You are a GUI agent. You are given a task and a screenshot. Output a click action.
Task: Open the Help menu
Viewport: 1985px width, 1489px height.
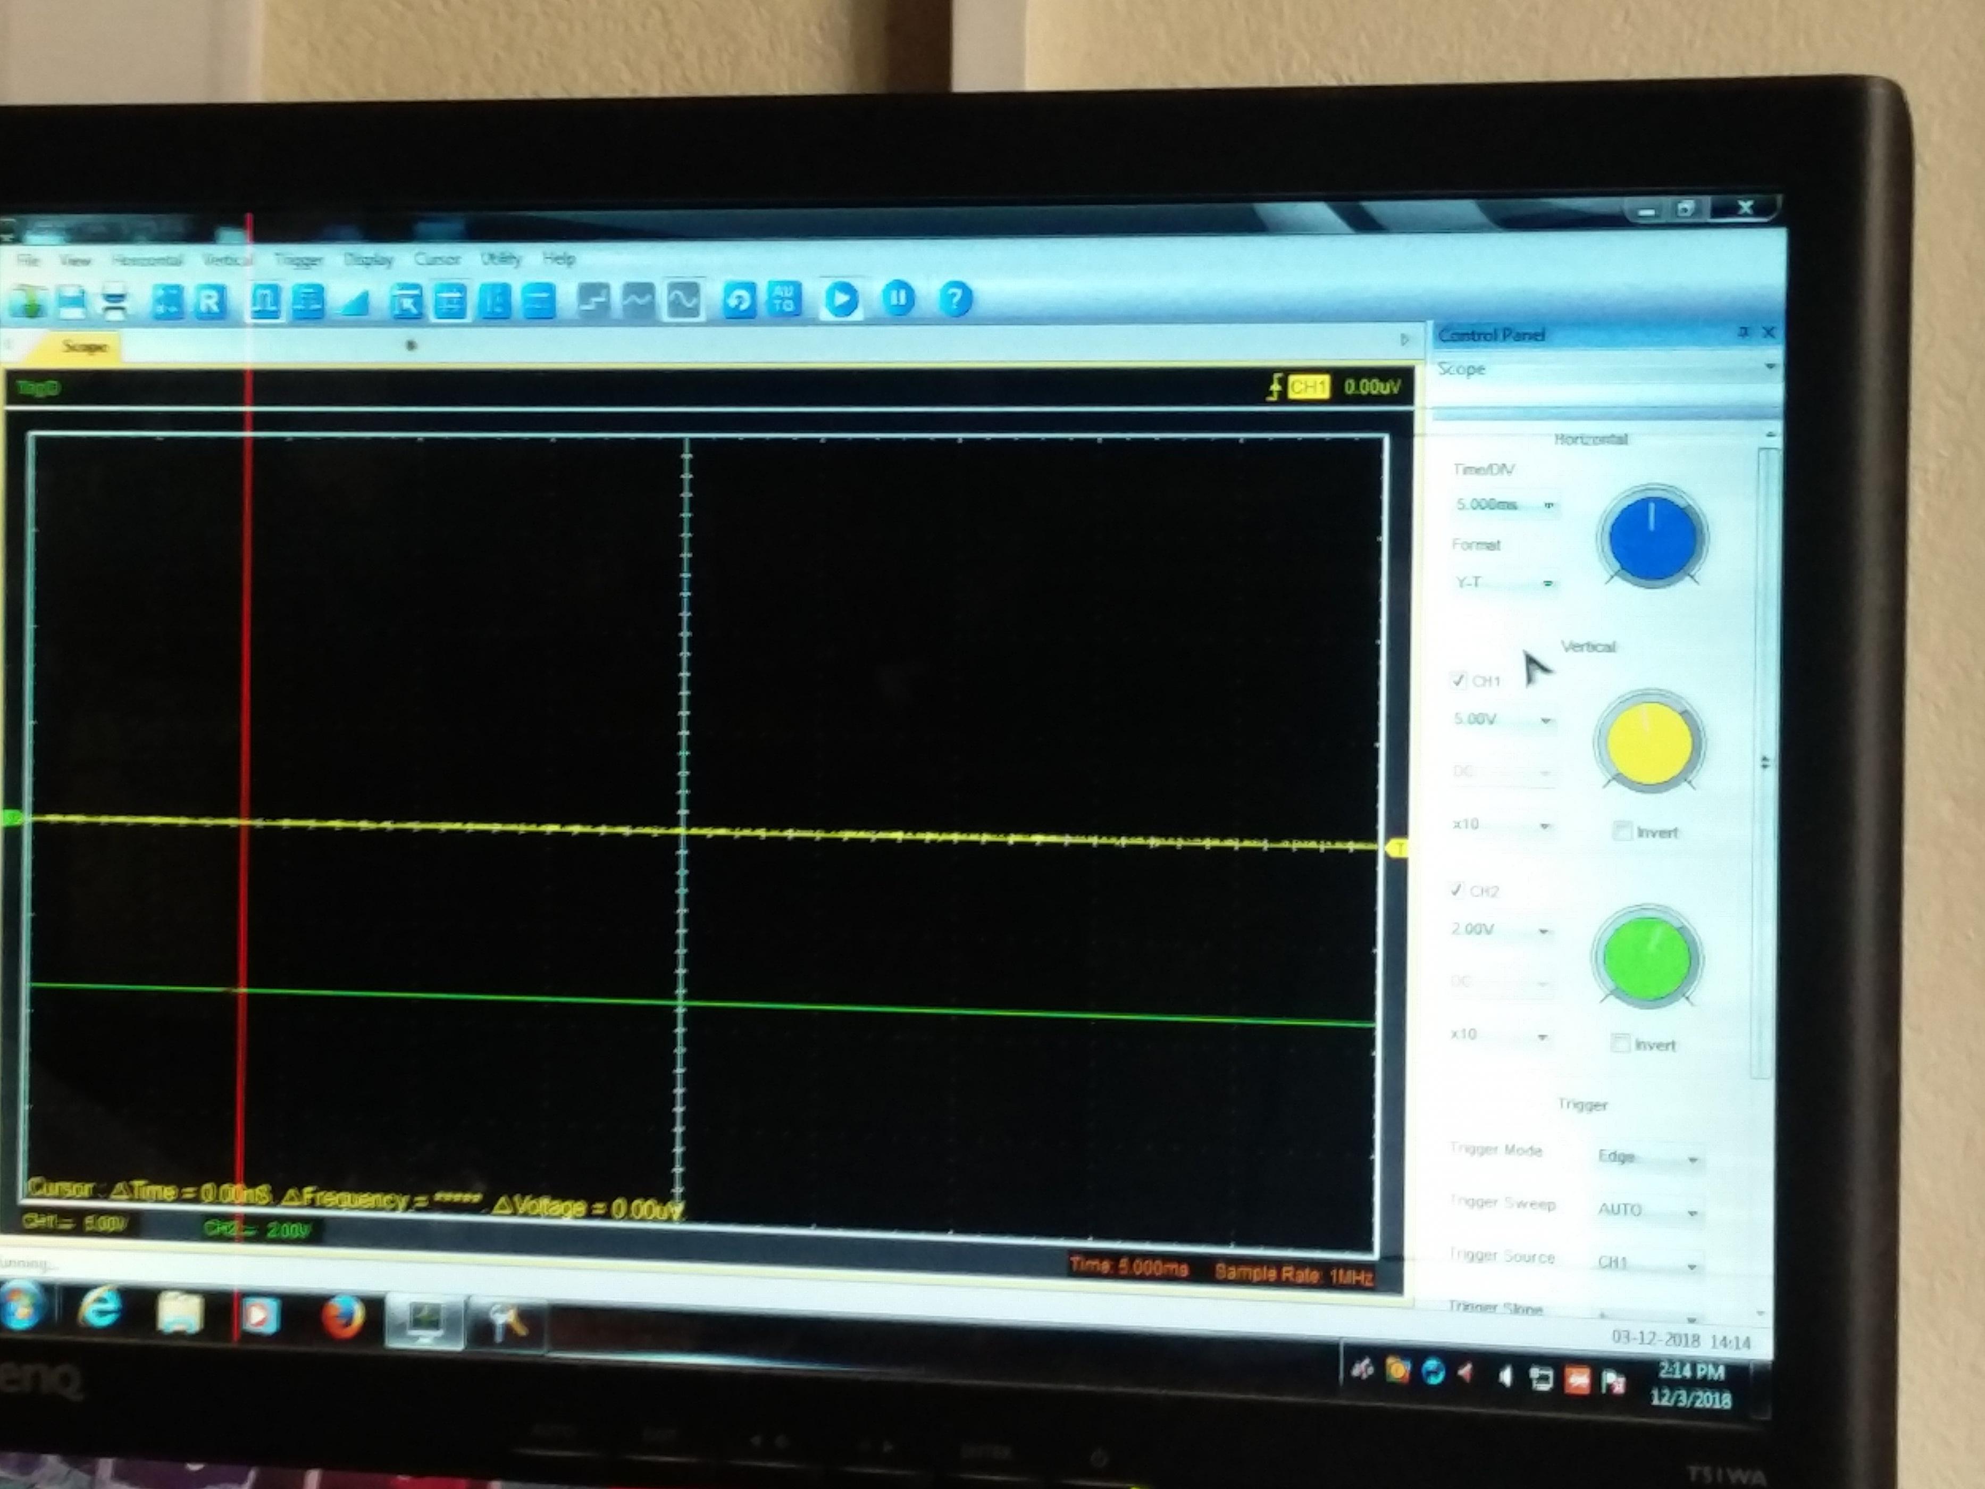point(558,258)
